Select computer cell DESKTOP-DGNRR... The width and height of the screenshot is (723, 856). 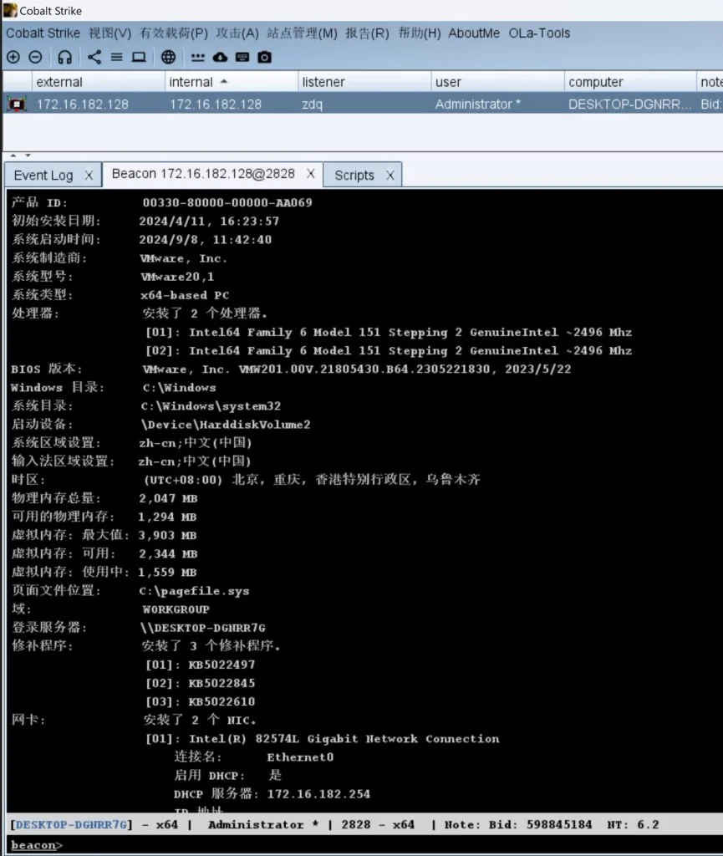(629, 104)
